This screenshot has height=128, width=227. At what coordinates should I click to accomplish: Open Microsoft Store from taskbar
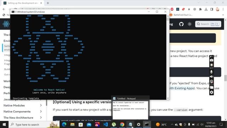coord(81,124)
